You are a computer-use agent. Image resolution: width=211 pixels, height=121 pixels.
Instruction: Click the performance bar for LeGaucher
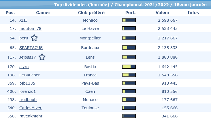(129, 75)
